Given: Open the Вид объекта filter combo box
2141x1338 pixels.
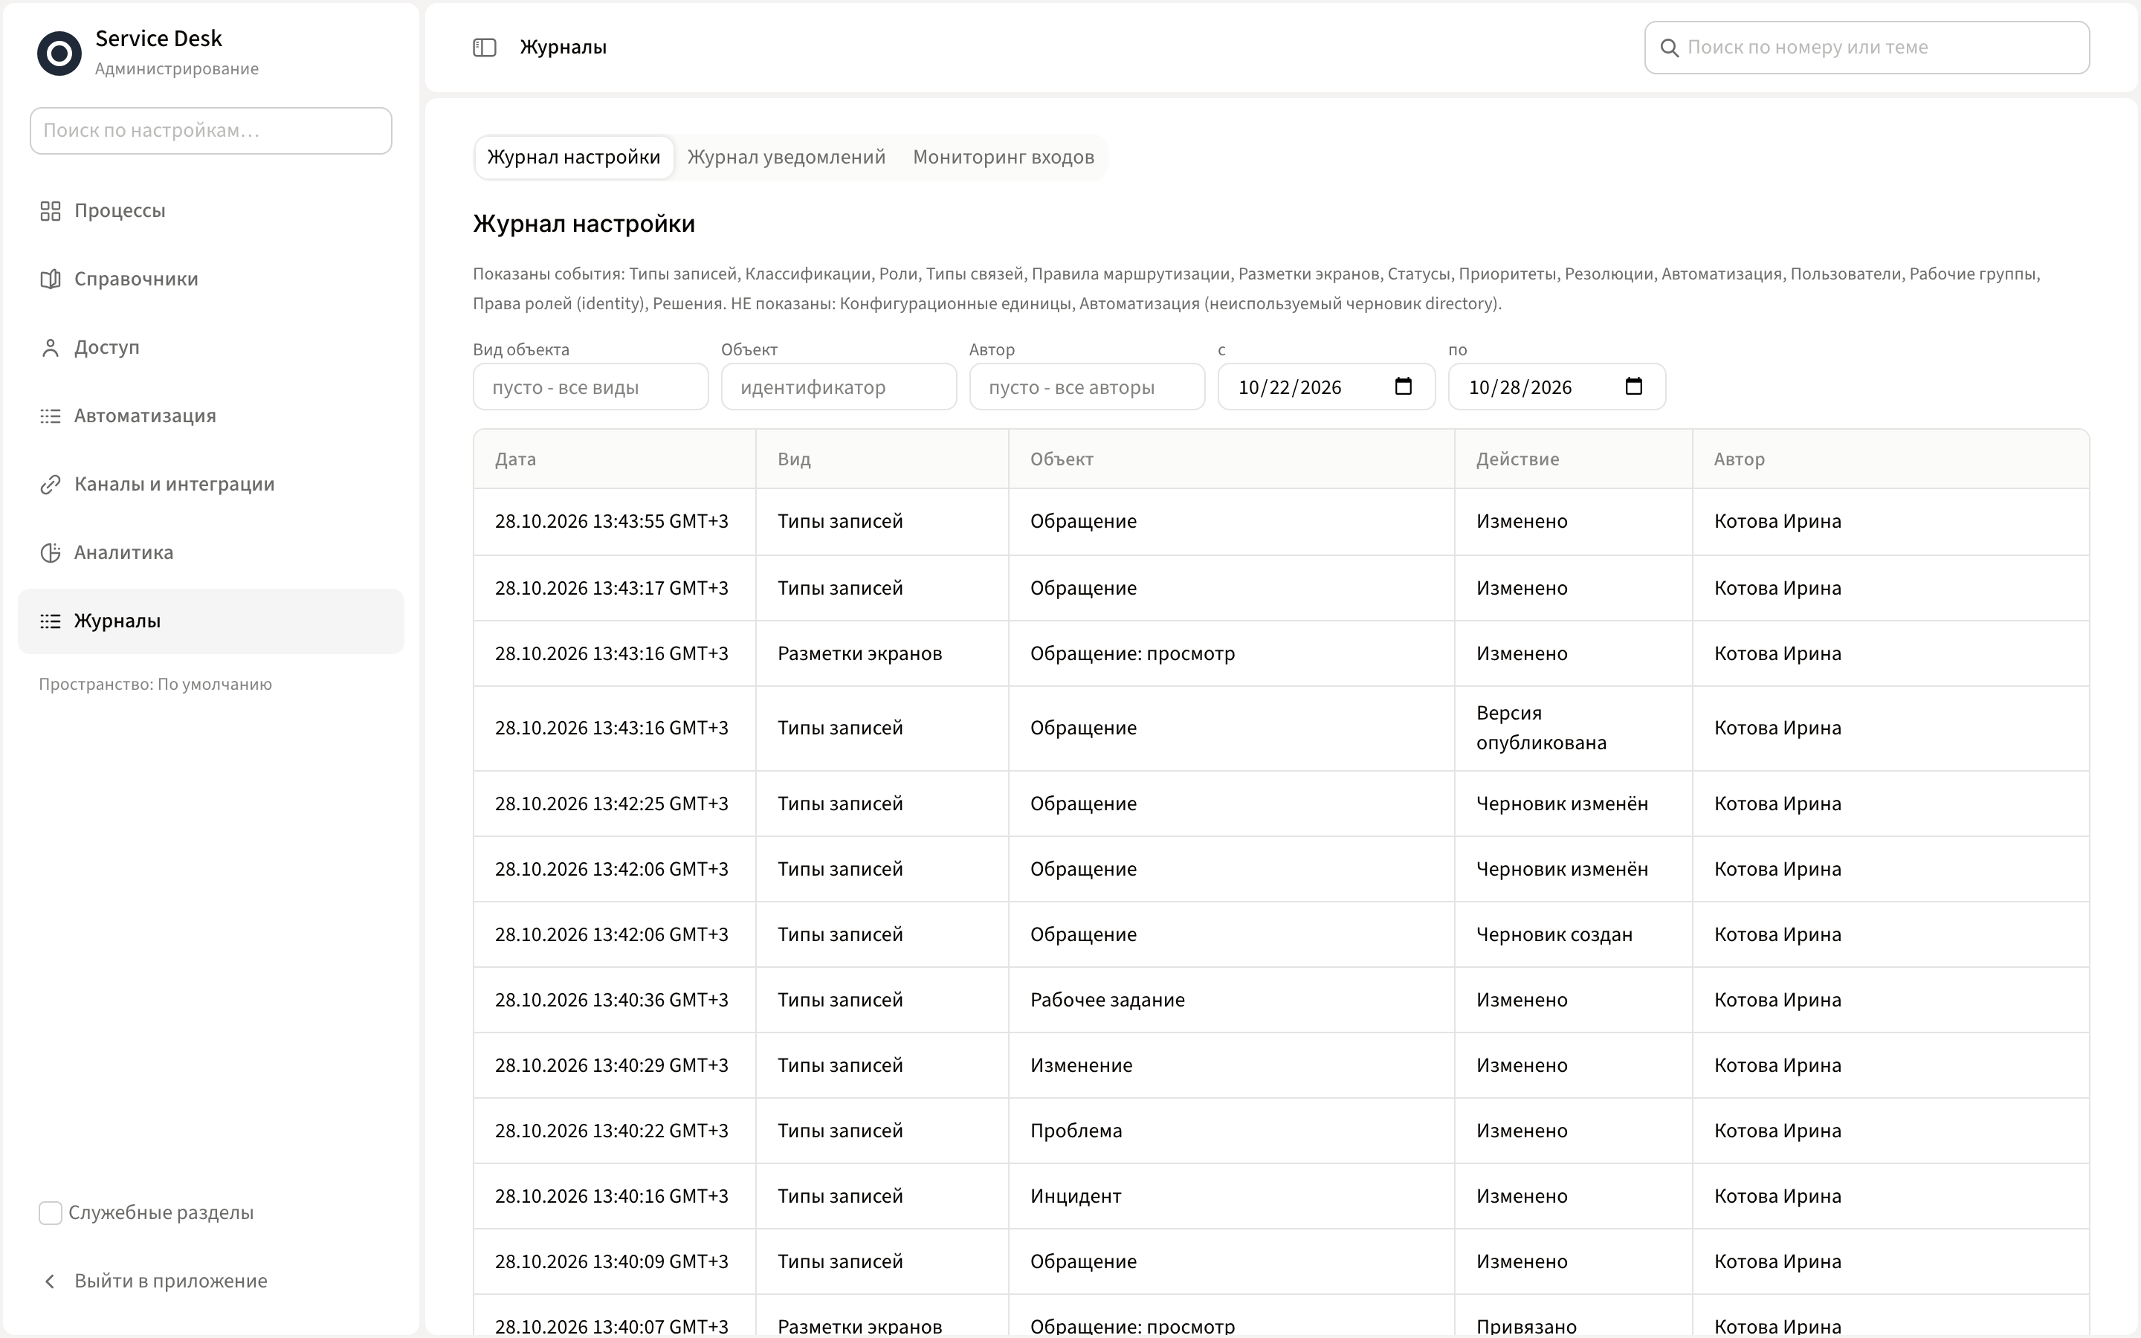Looking at the screenshot, I should coord(591,387).
